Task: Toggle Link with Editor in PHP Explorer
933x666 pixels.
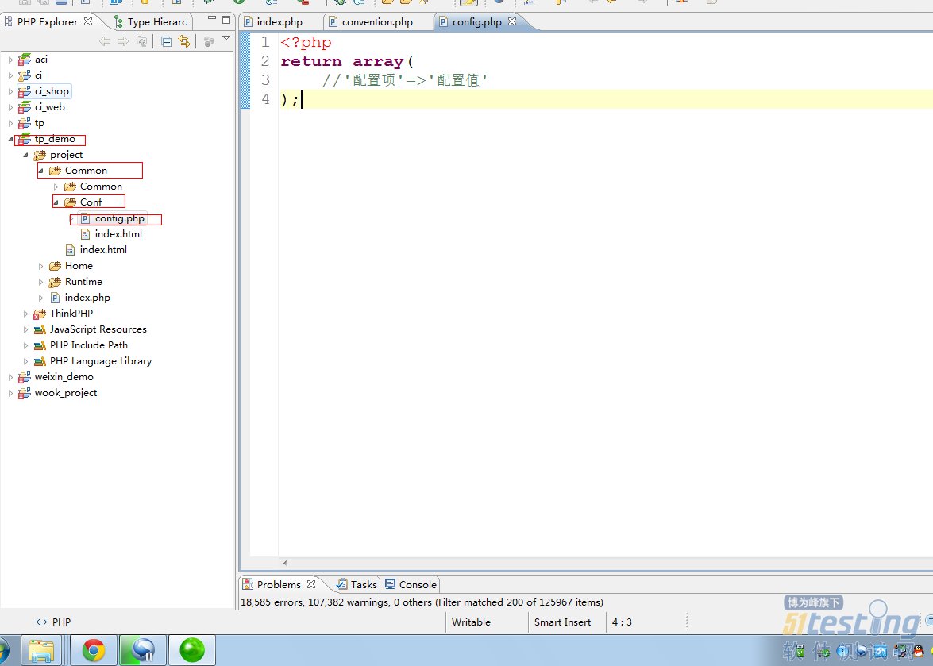Action: pyautogui.click(x=184, y=41)
